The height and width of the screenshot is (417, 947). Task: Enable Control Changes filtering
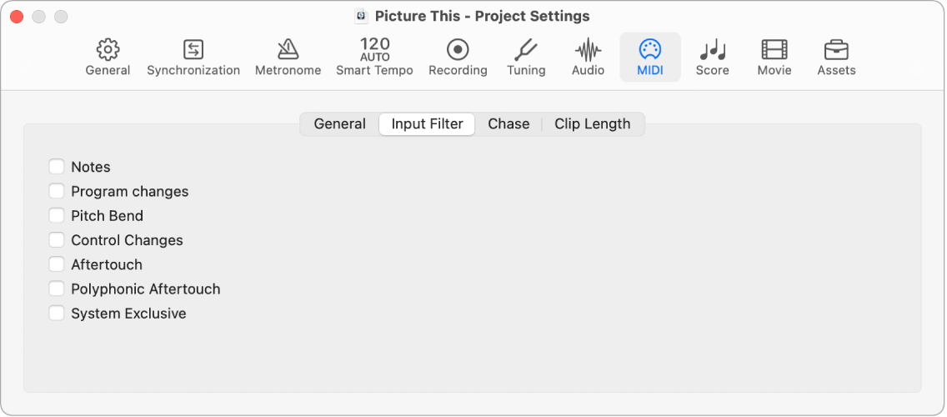coord(57,240)
